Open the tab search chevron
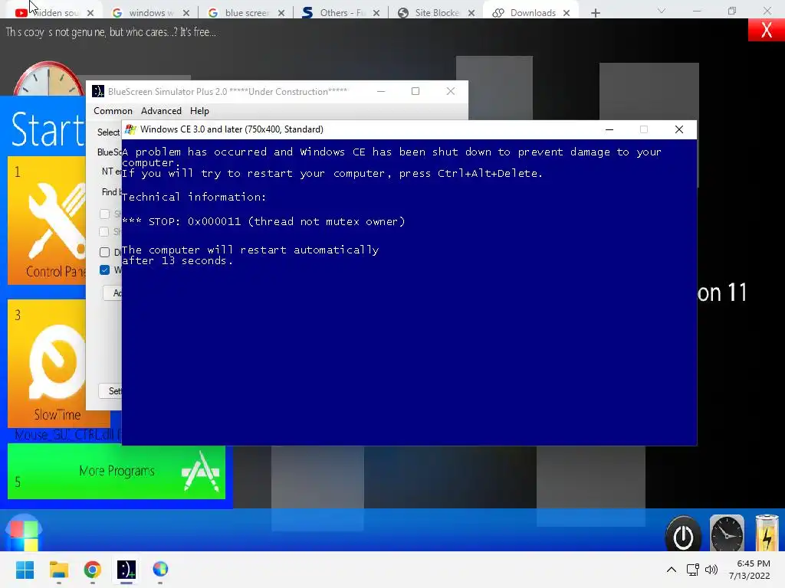The width and height of the screenshot is (785, 588). [x=662, y=11]
